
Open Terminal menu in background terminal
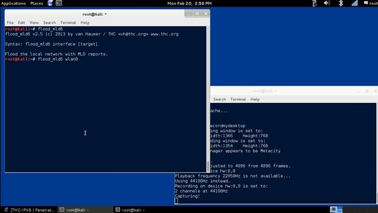pos(238,99)
